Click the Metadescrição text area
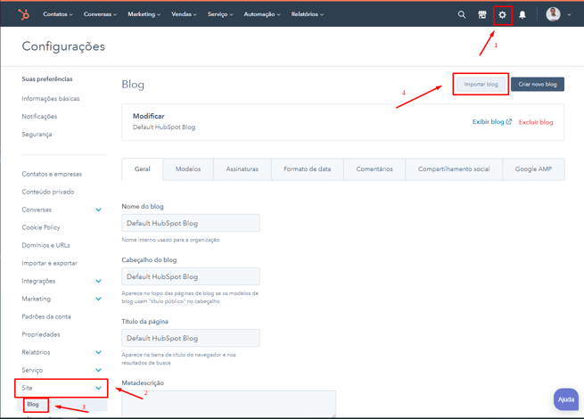Viewport: 584px width, 419px height. pyautogui.click(x=228, y=404)
